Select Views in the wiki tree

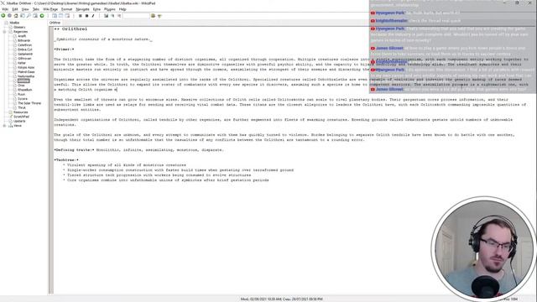tap(18, 126)
